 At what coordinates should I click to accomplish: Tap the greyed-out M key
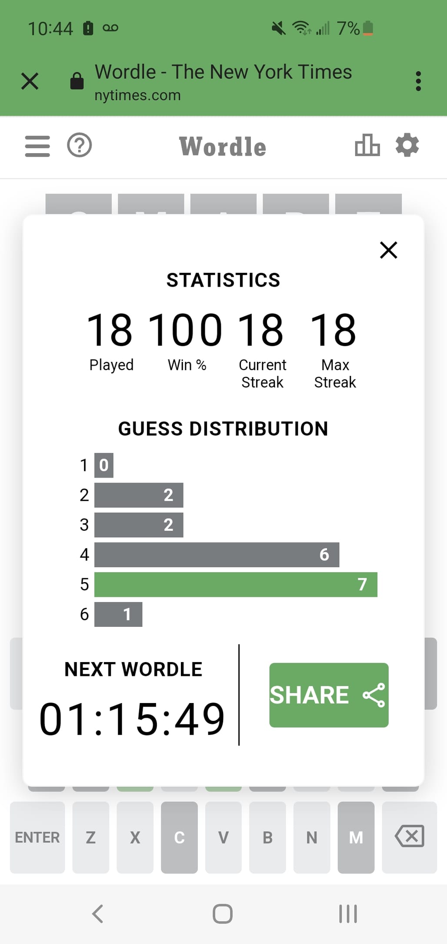tap(356, 837)
